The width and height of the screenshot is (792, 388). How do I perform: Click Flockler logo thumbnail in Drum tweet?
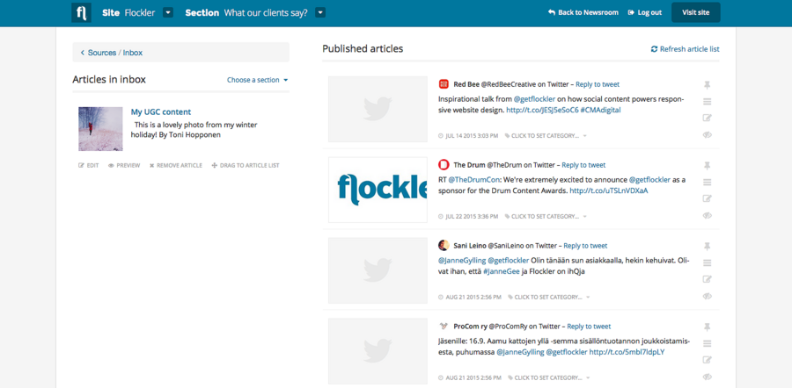tap(378, 190)
